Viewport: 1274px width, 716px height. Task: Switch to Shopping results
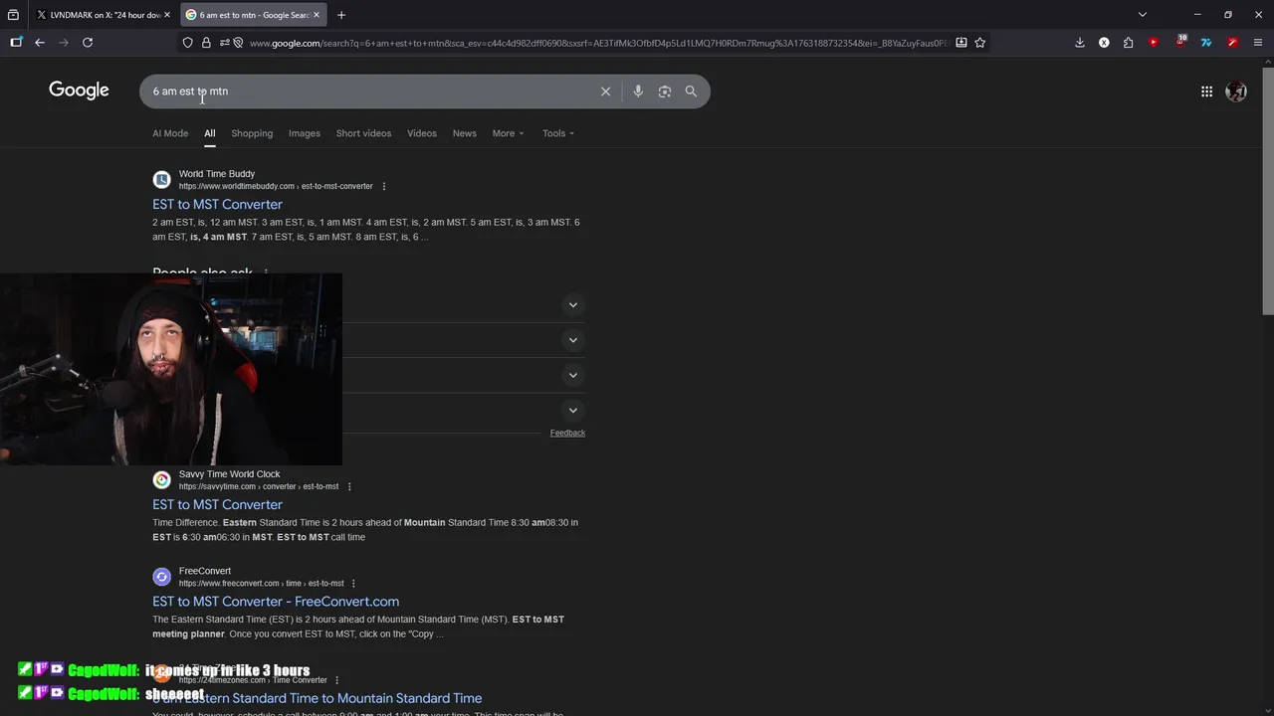tap(252, 133)
